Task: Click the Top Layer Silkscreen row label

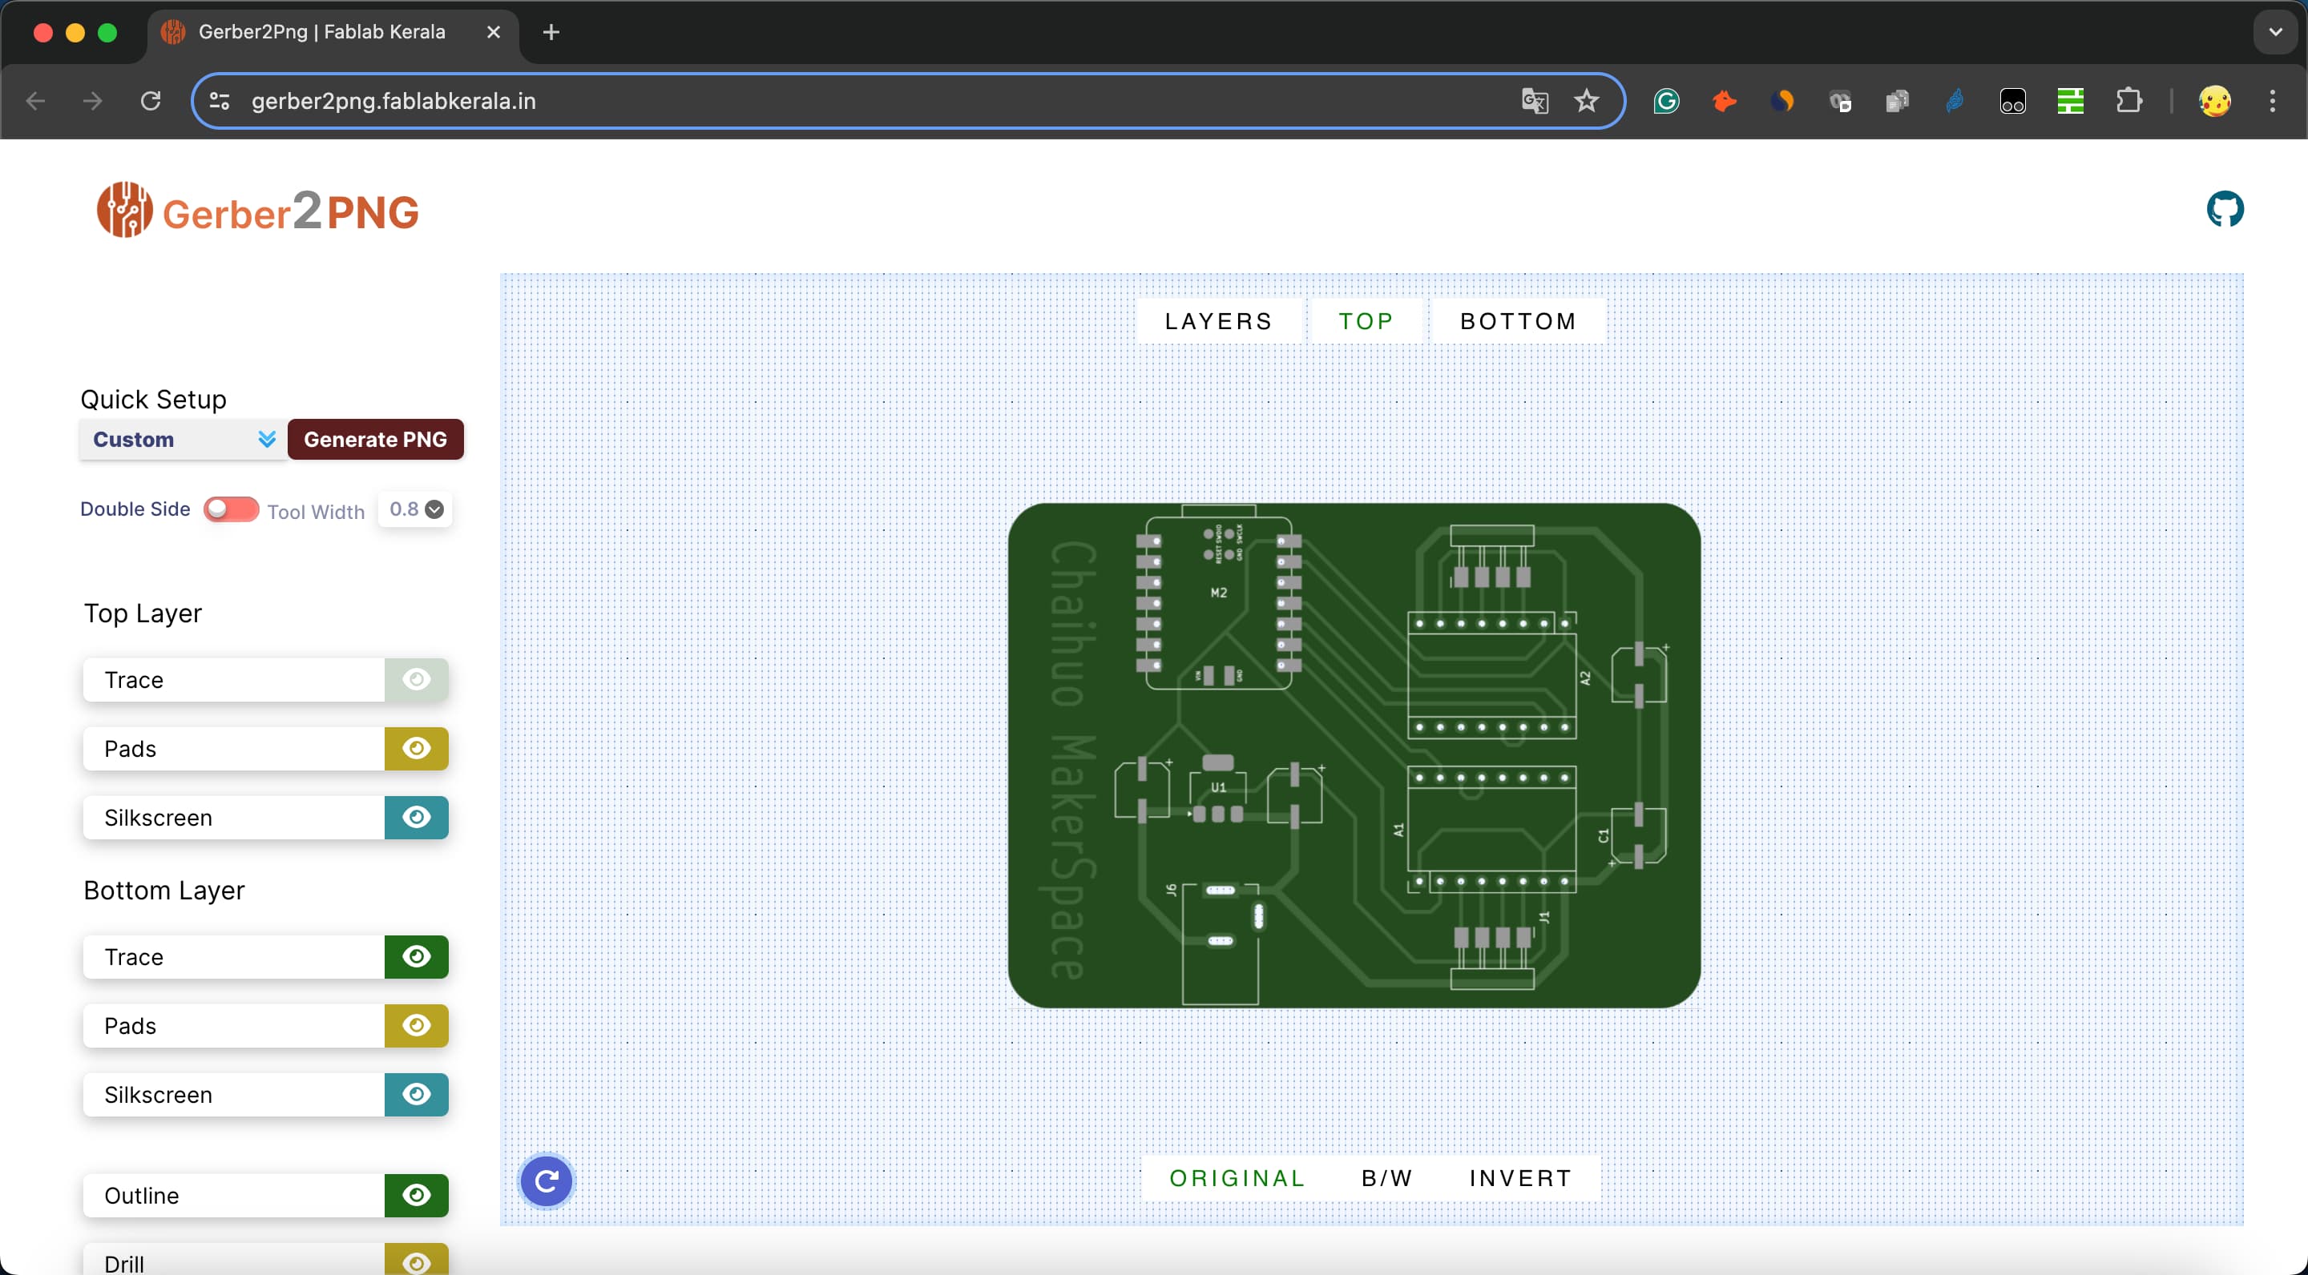Action: (x=159, y=818)
